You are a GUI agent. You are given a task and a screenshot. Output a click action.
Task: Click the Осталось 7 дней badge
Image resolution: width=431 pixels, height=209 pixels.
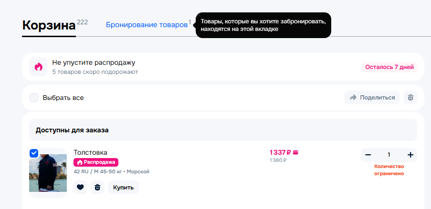(x=389, y=67)
